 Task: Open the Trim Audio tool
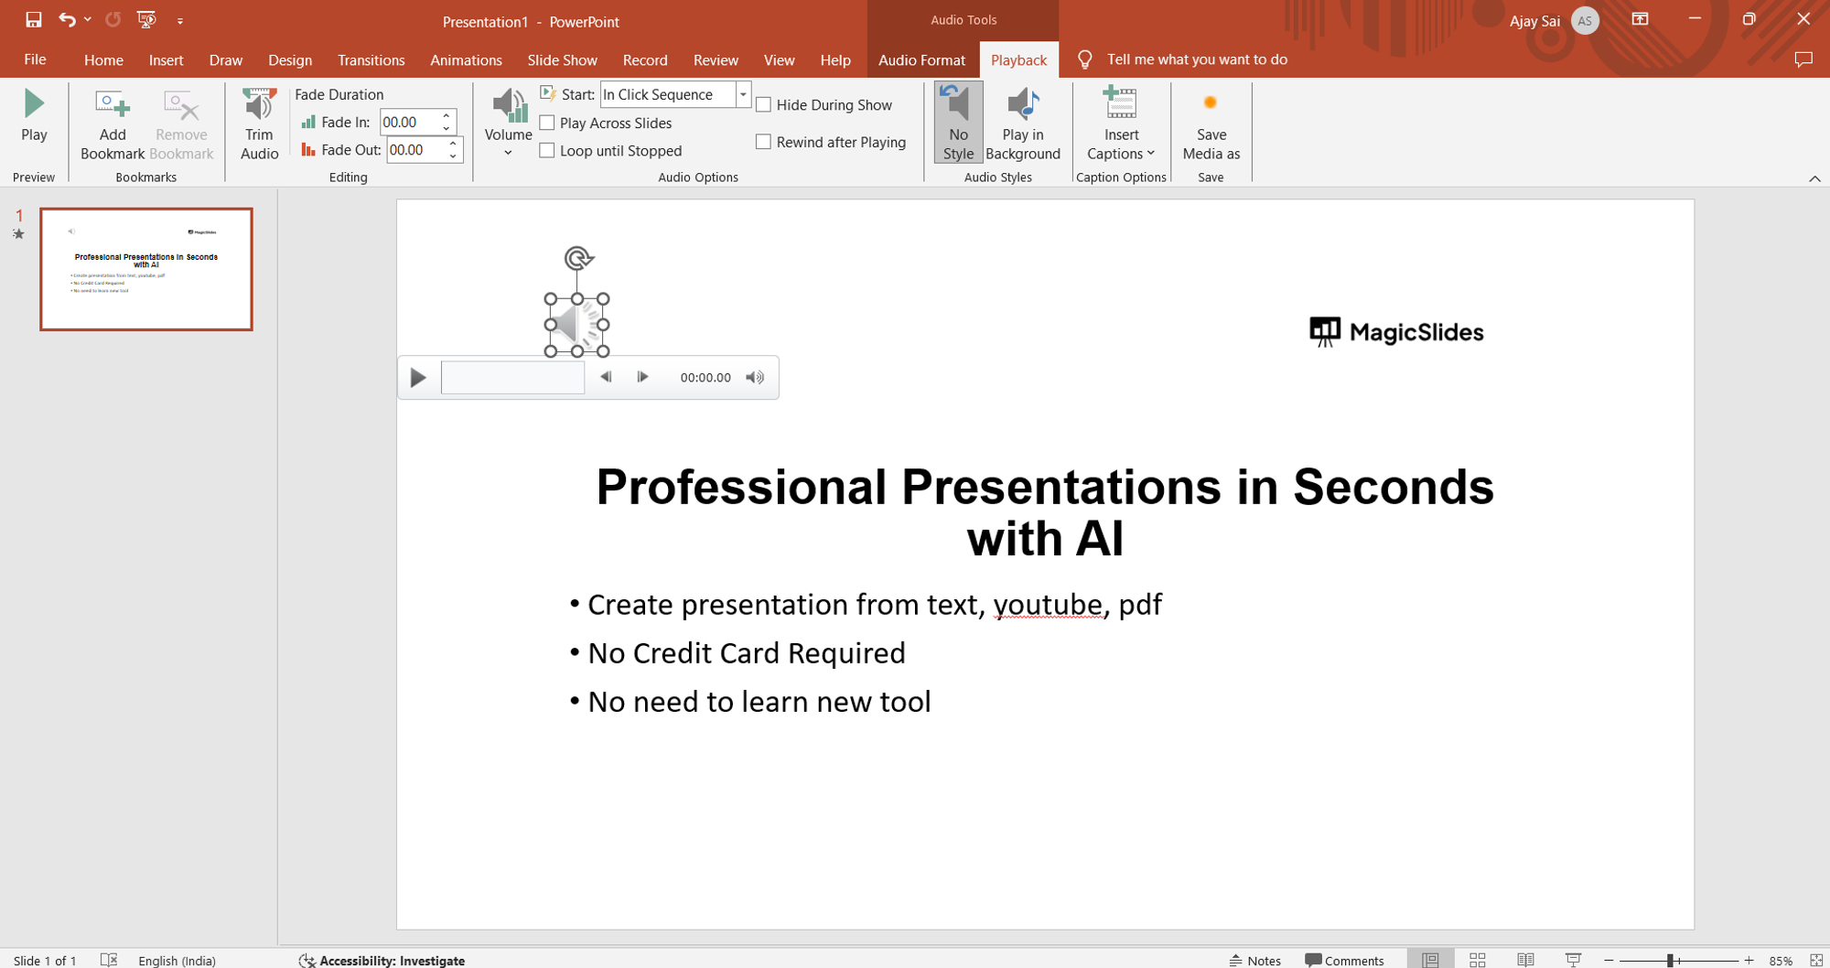(x=259, y=125)
